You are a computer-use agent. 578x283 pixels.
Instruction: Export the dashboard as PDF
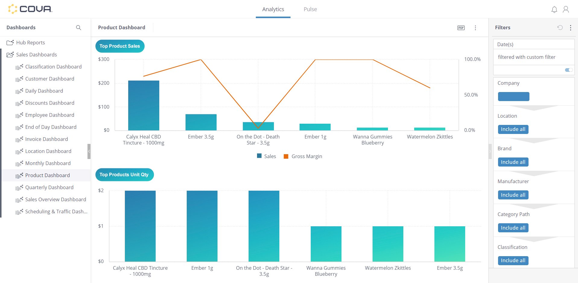point(461,28)
